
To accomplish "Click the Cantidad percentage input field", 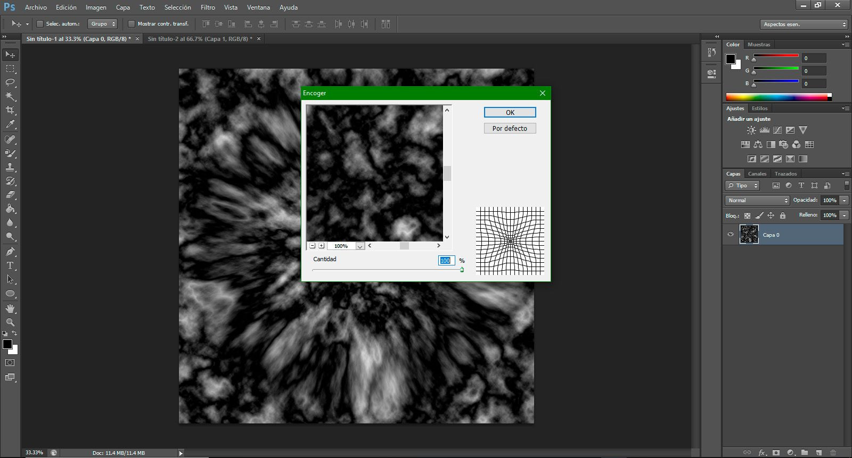I will (x=446, y=261).
